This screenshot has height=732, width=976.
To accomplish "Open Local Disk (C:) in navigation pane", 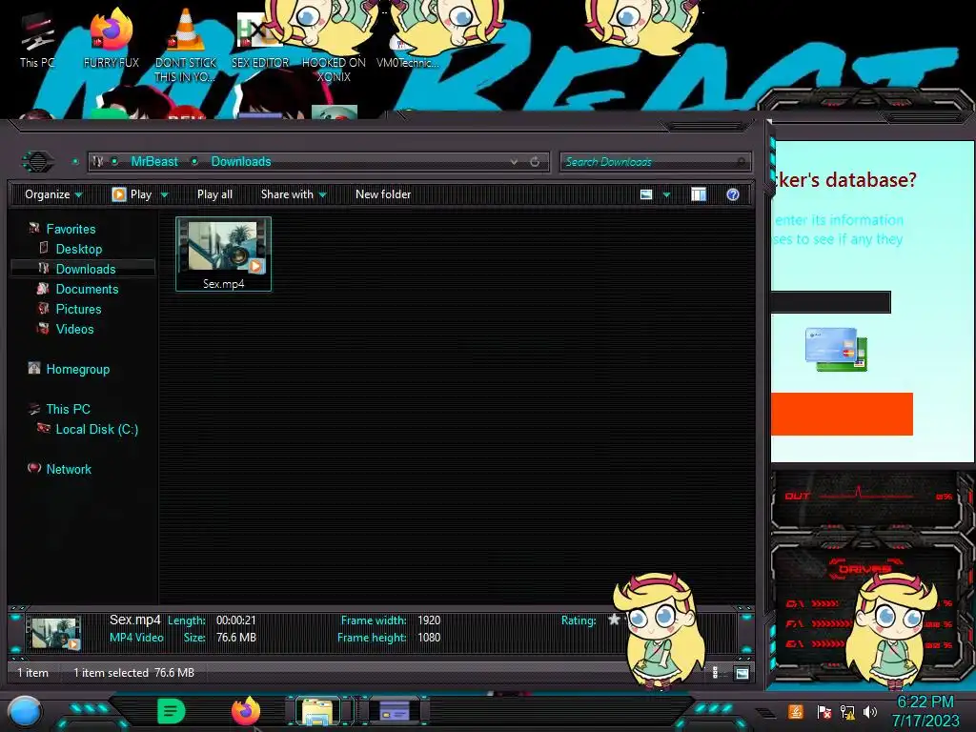I will (96, 429).
